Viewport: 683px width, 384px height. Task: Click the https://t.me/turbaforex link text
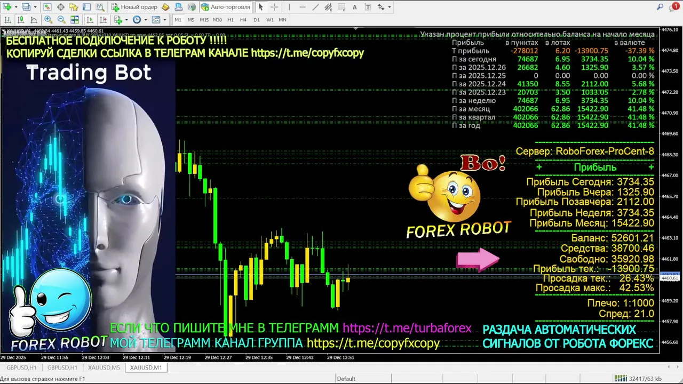407,329
